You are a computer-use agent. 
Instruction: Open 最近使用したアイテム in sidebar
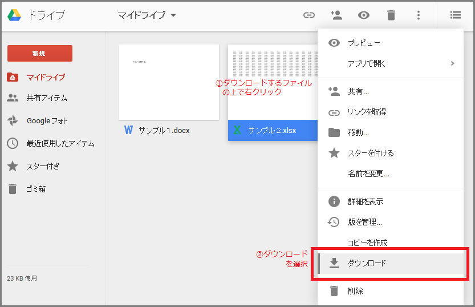60,143
